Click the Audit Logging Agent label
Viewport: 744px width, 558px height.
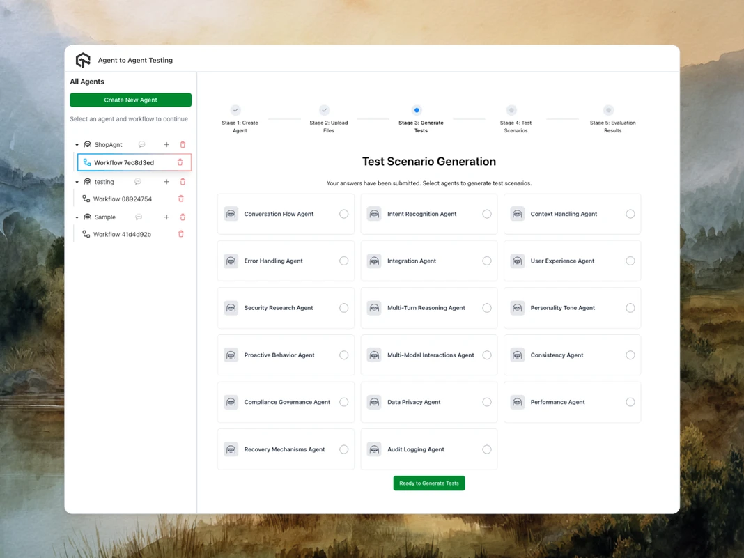pos(416,449)
